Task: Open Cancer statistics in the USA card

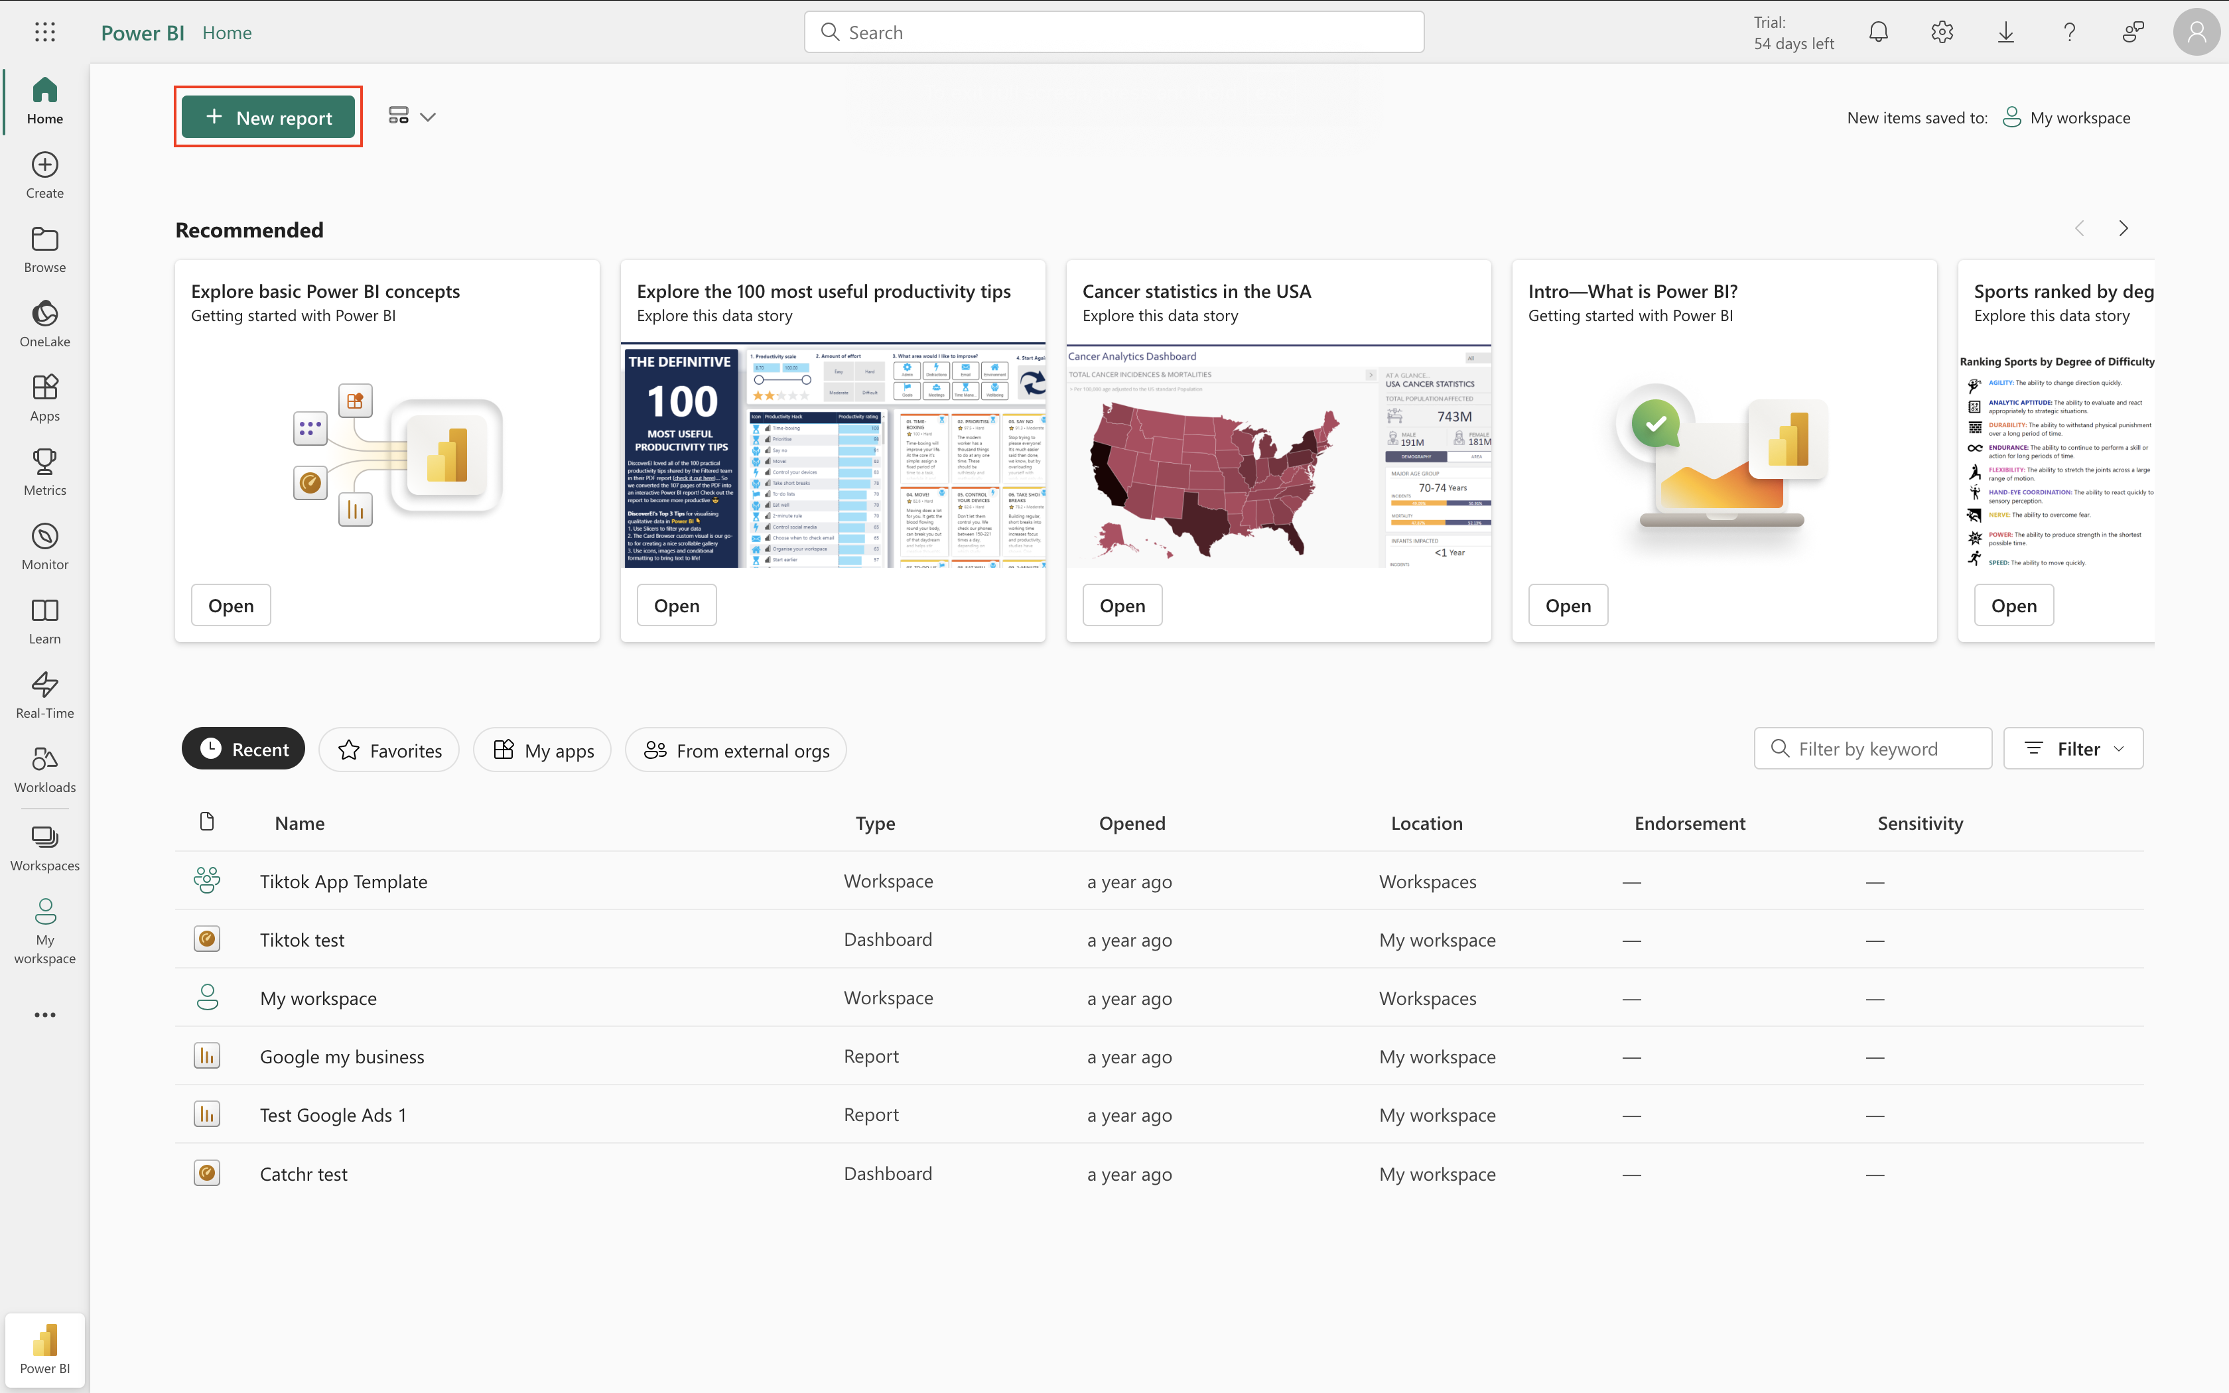Action: (x=1122, y=605)
